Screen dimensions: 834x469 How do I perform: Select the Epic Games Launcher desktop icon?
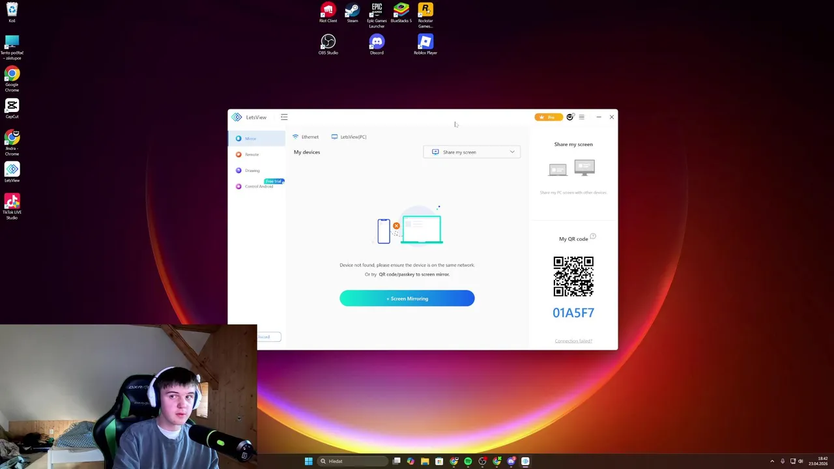[377, 15]
